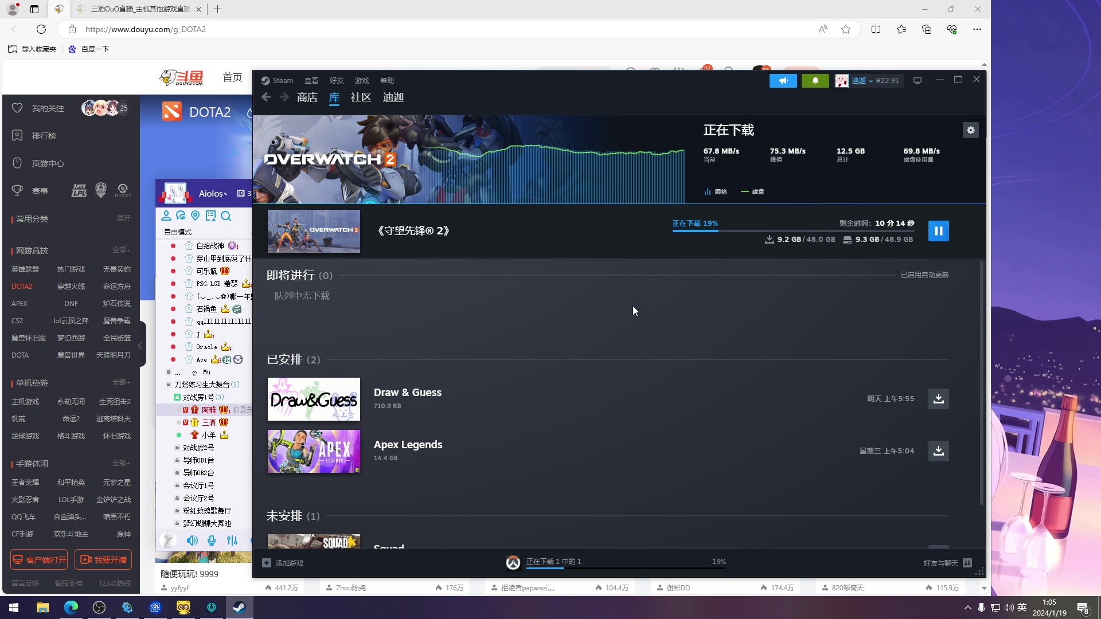1101x619 pixels.
Task: Mute speaker in voice chat panel
Action: [192, 540]
